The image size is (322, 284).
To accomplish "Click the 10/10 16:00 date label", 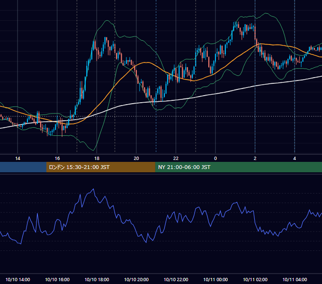I will pos(57,279).
